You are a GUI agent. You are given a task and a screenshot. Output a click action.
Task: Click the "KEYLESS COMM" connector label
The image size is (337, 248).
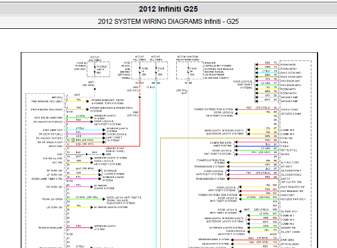point(291,114)
